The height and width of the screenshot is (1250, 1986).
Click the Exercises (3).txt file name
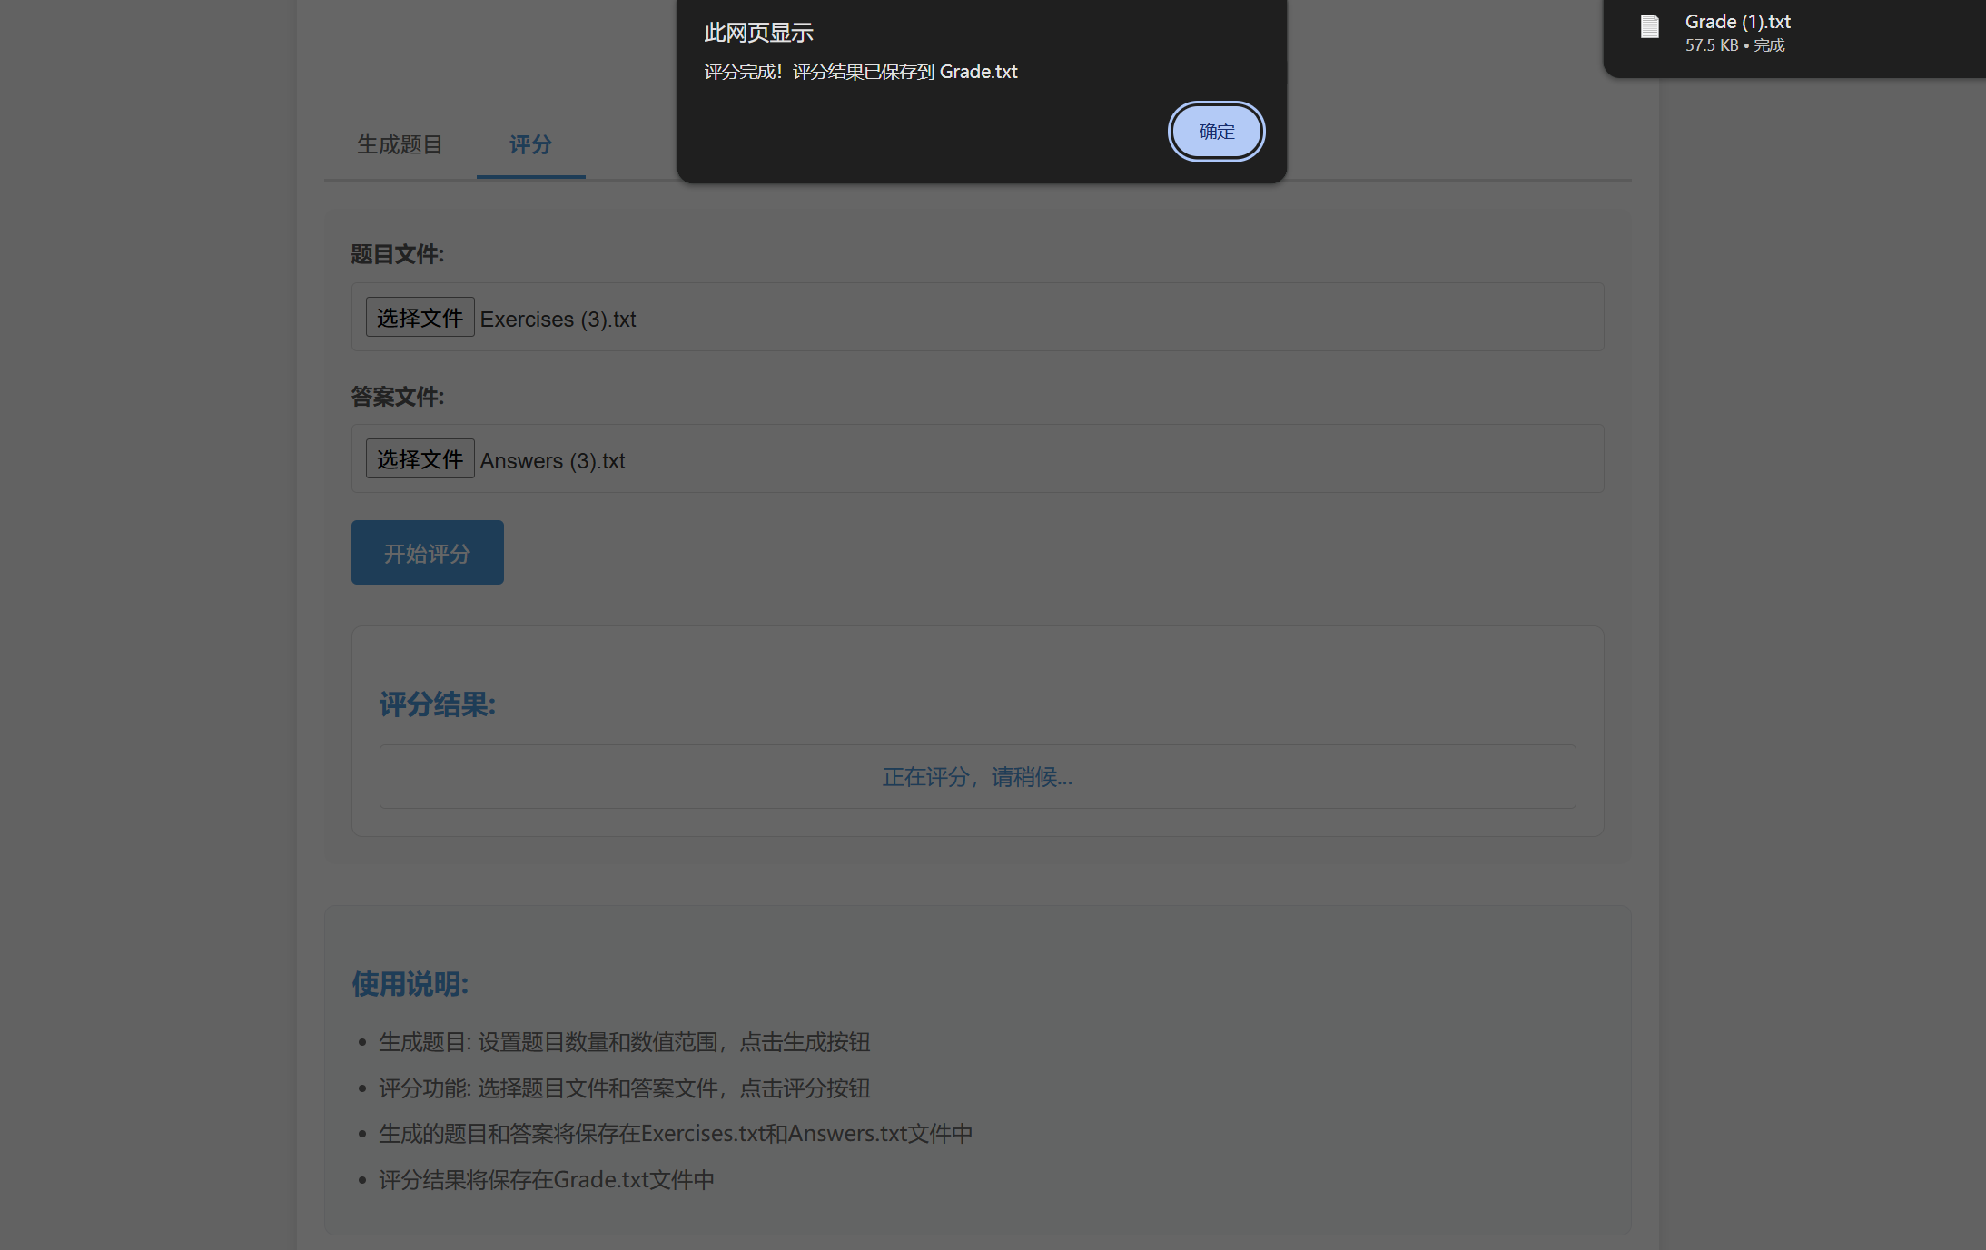tap(558, 320)
